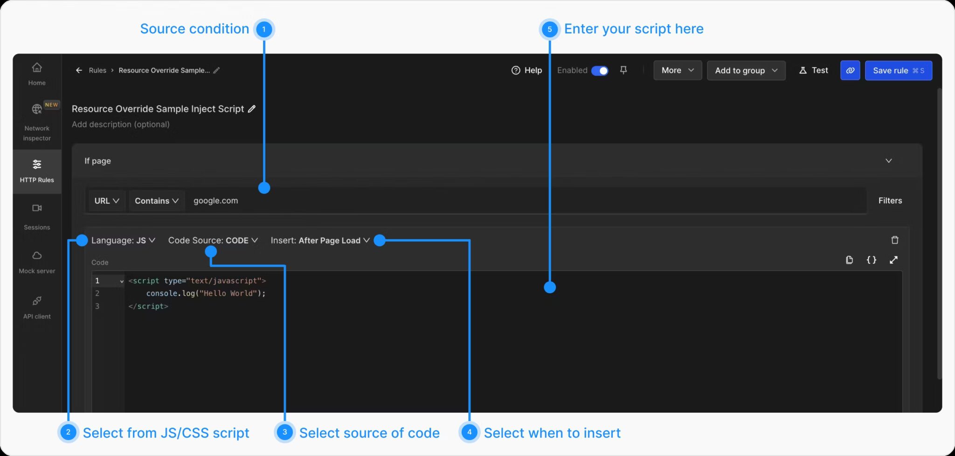Expand code editor to fullscreen
Screen dimensions: 955x456
tap(894, 260)
